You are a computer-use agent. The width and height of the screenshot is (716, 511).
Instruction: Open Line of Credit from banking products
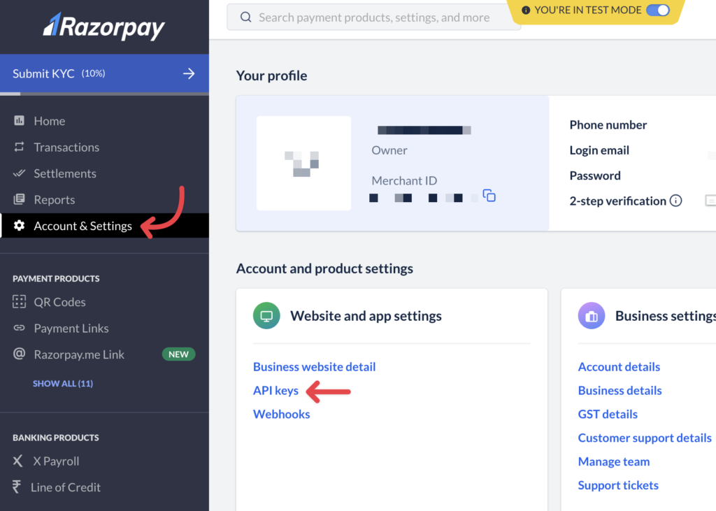pos(64,487)
